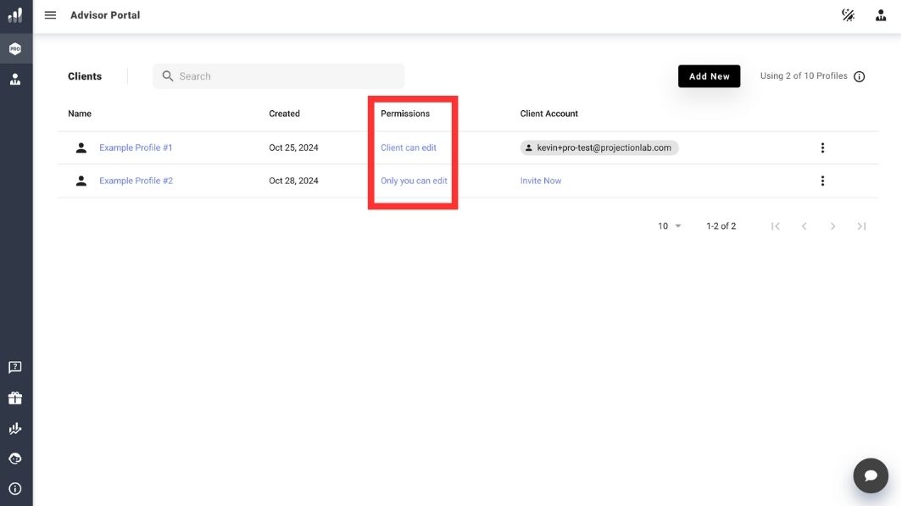Click the gift icon in the sidebar
The width and height of the screenshot is (902, 506).
14,397
